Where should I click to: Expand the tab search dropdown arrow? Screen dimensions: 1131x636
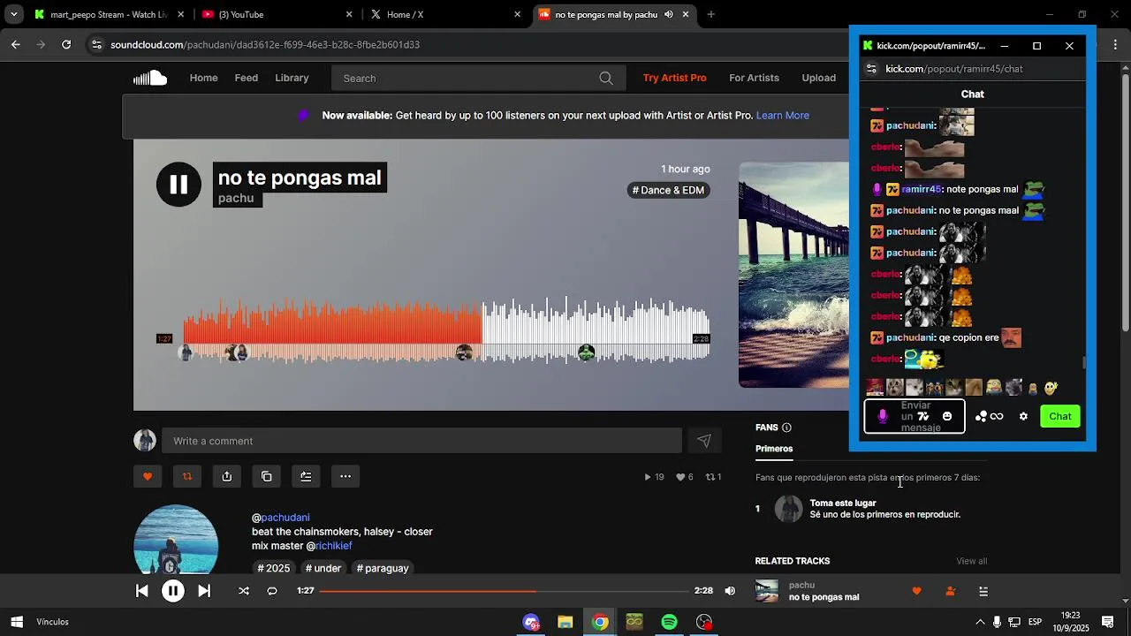coord(13,14)
